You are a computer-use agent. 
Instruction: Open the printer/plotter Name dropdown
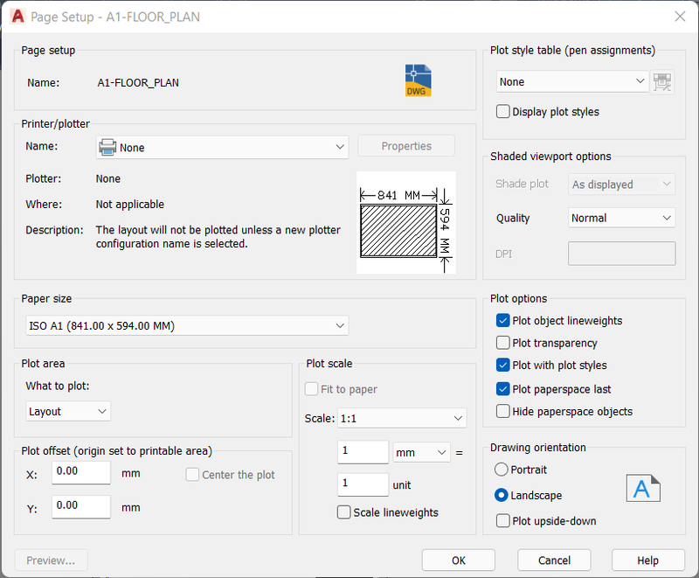[x=222, y=147]
